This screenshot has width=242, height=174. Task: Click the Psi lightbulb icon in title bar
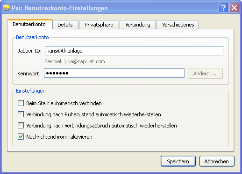pos(7,7)
